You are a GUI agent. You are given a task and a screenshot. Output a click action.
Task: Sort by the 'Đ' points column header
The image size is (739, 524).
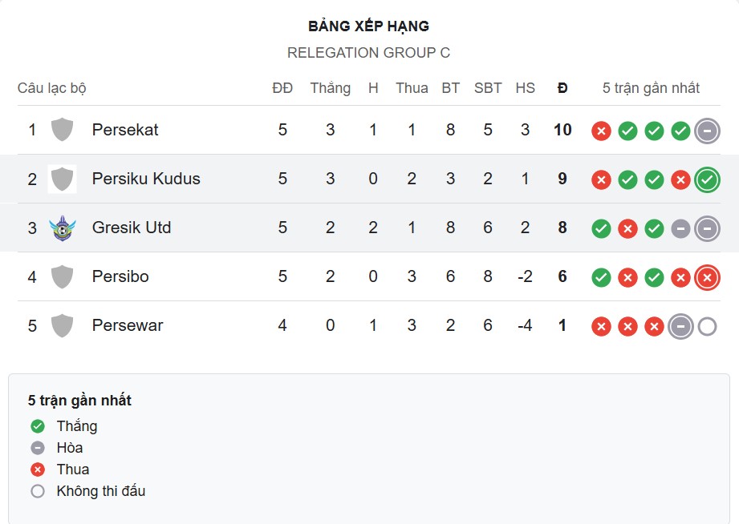coord(562,88)
